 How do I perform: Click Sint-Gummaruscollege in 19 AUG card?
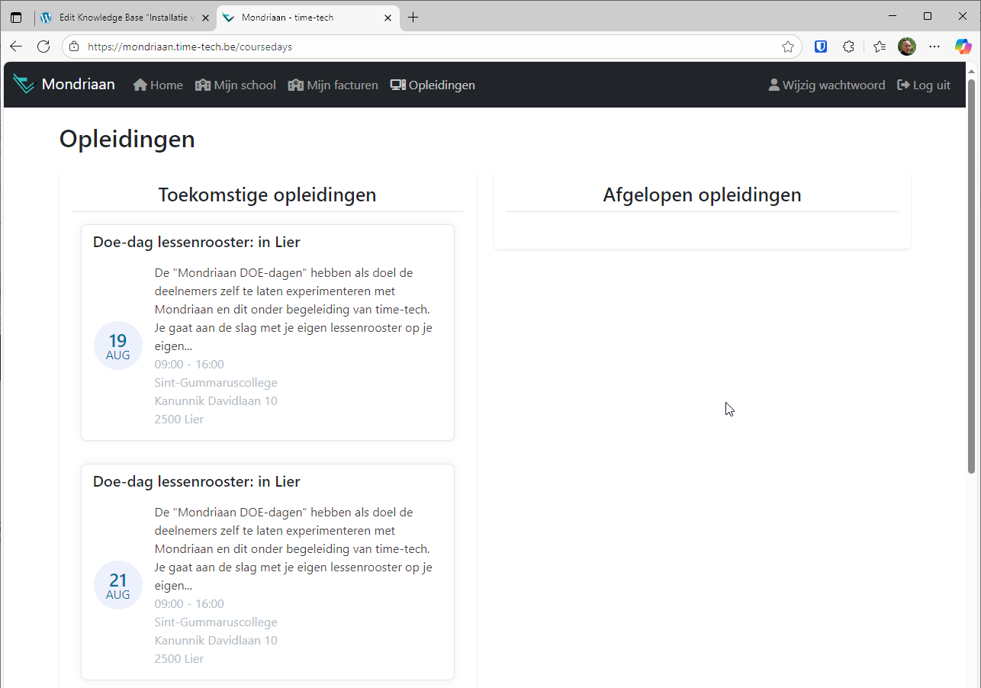(x=216, y=383)
